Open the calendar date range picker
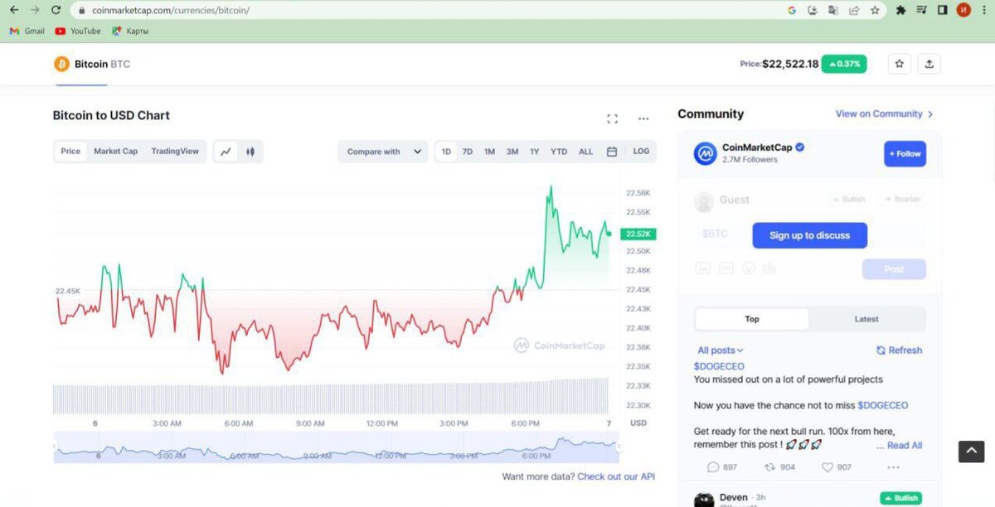The width and height of the screenshot is (995, 507). [612, 152]
